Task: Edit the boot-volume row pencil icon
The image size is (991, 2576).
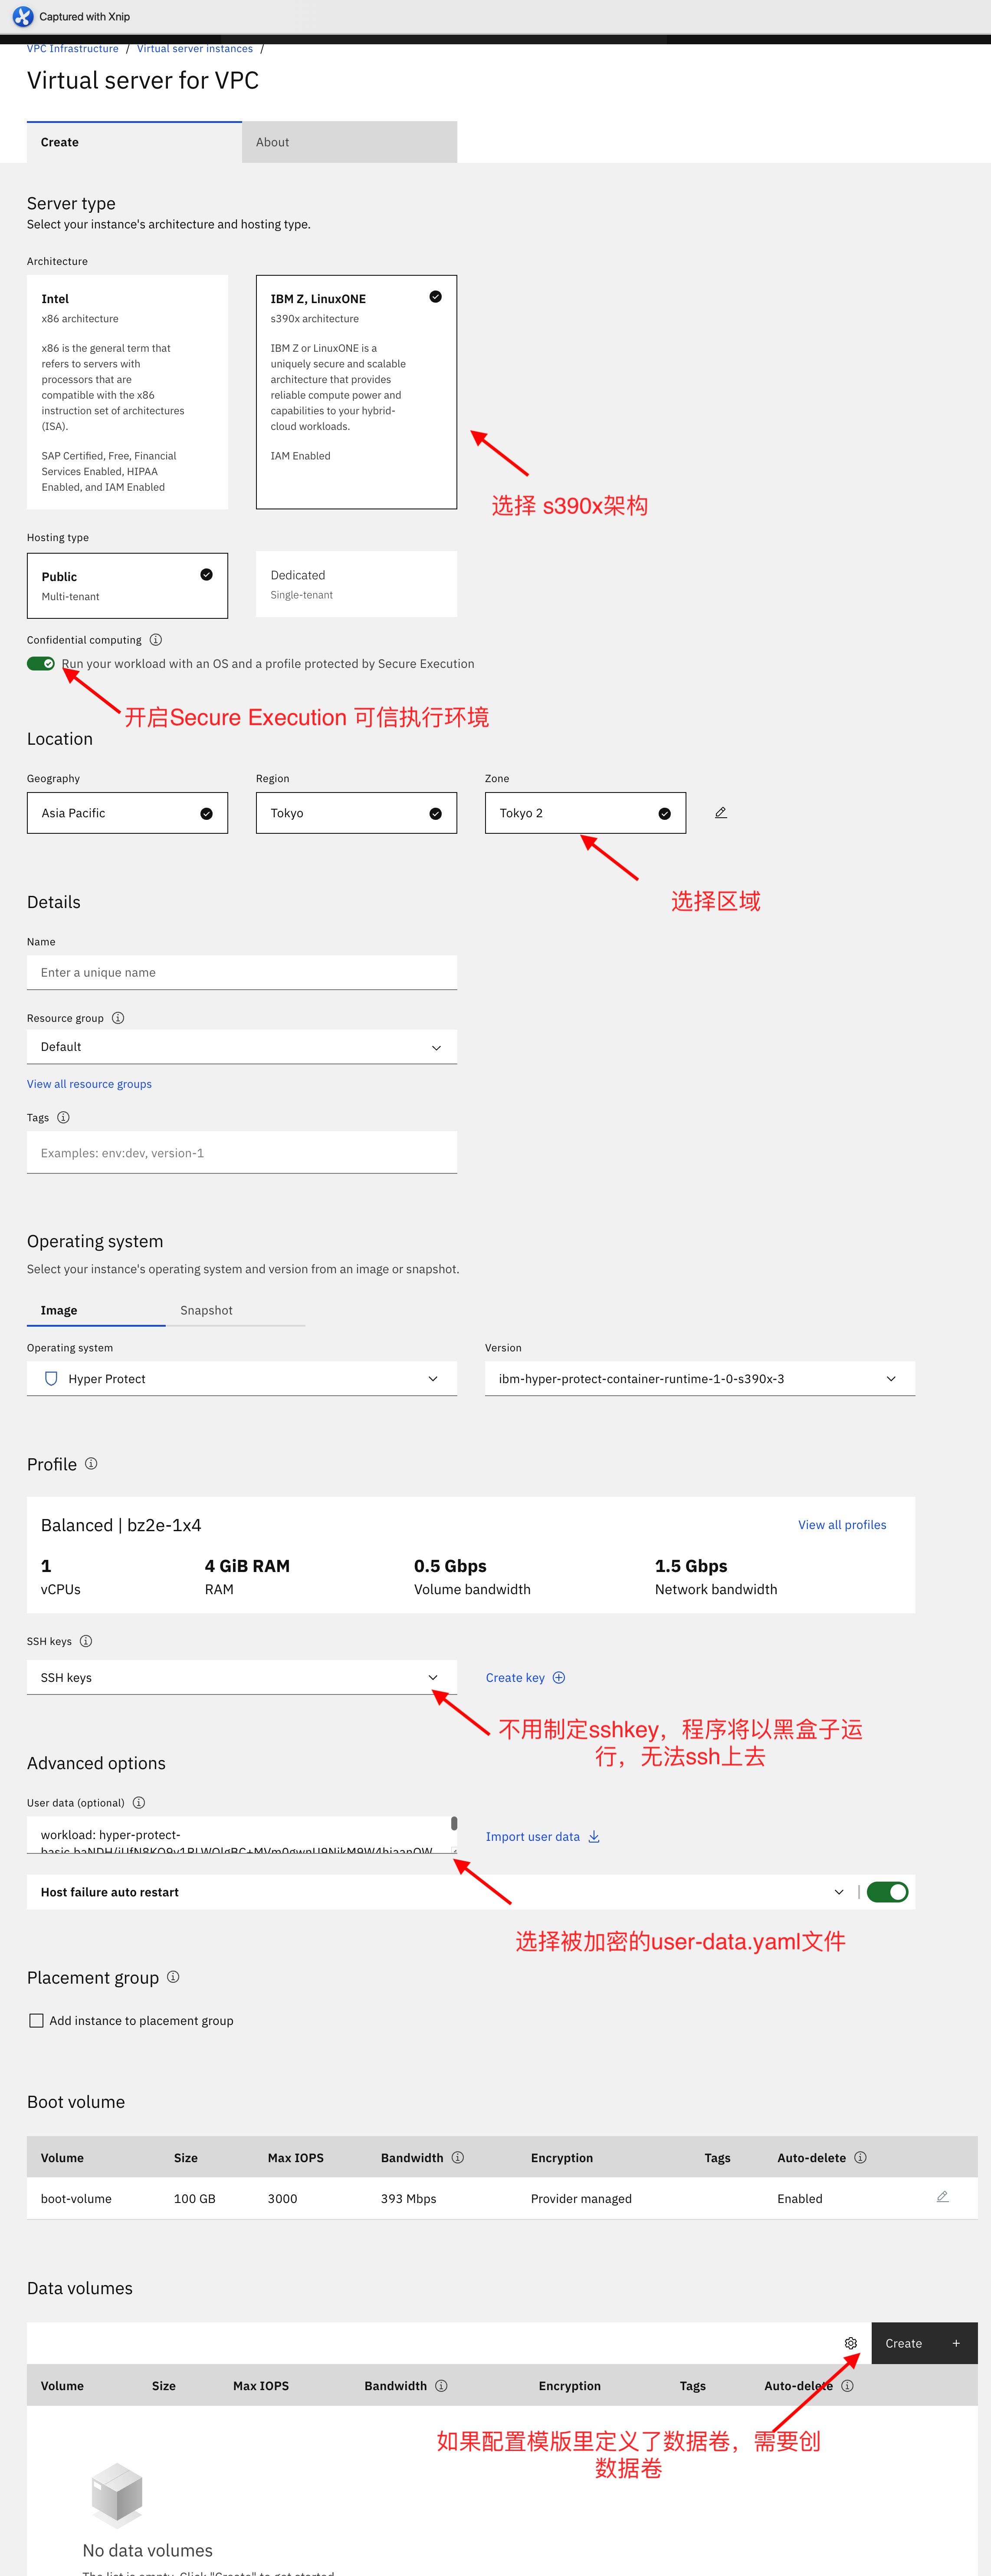Action: click(942, 2197)
